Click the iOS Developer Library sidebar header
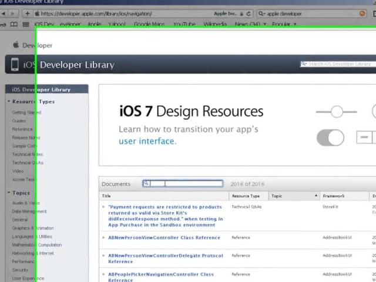Image resolution: width=376 pixels, height=282 pixels. (x=47, y=89)
